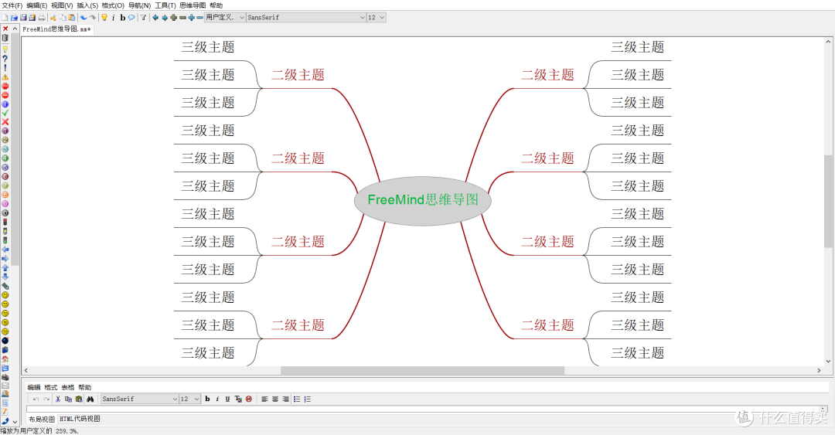The height and width of the screenshot is (435, 835).
Task: Collapse icon toolbar with up chevron beside tab
Action: pos(15,29)
